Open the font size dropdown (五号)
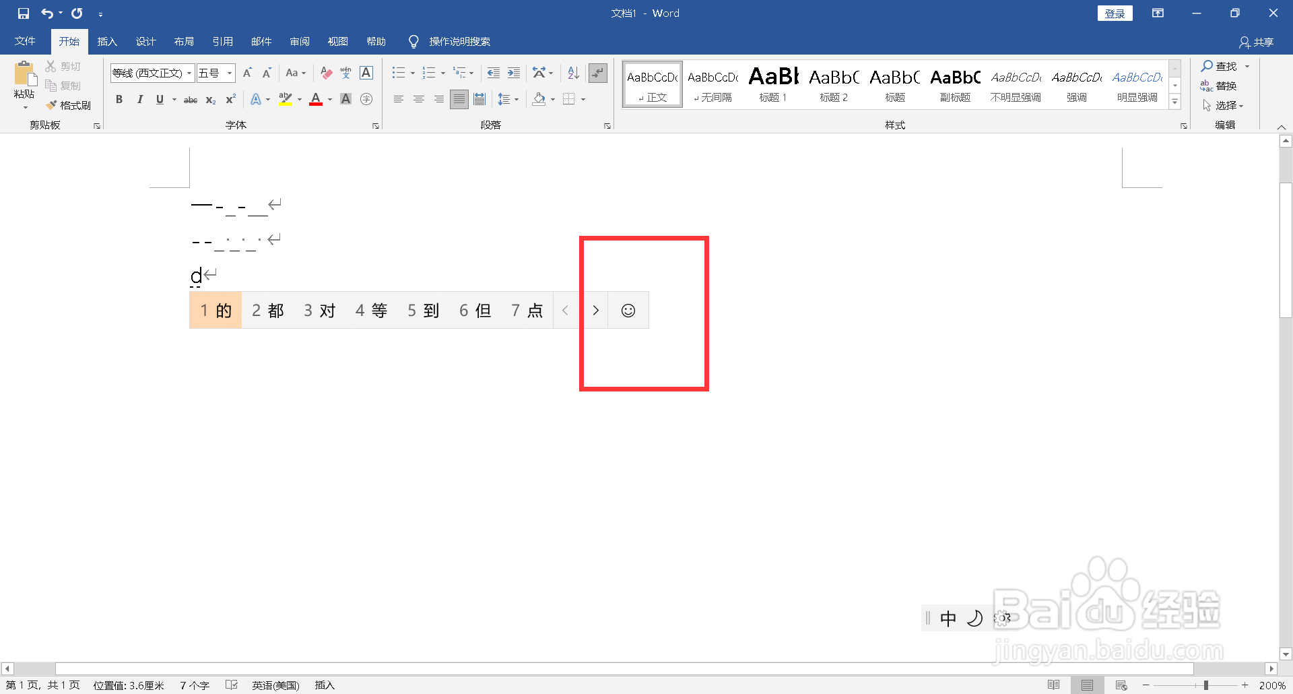The width and height of the screenshot is (1293, 694). [x=230, y=73]
